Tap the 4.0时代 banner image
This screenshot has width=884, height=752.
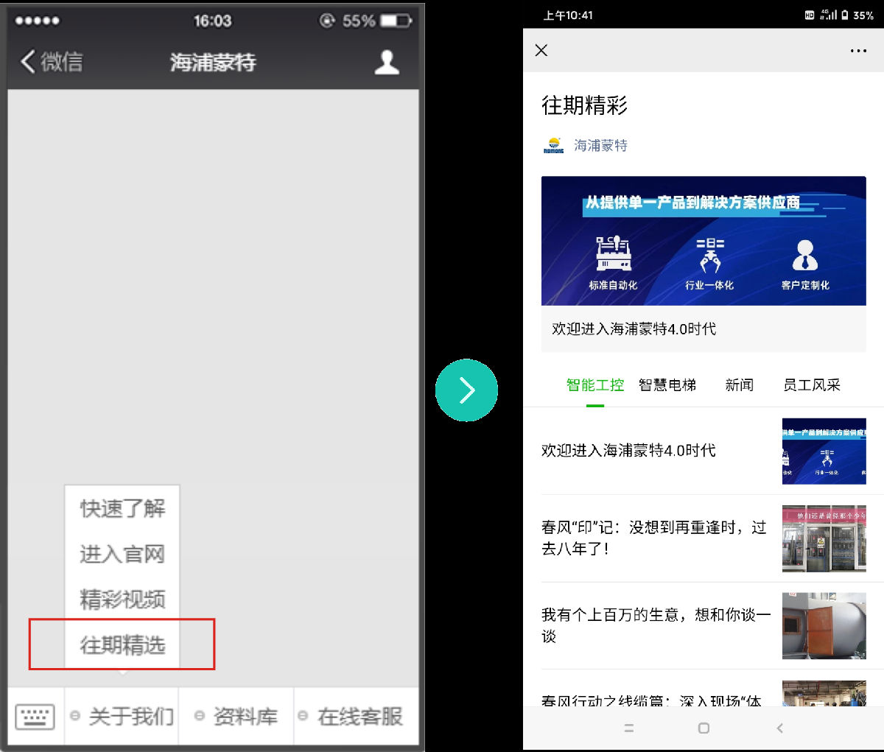[704, 241]
